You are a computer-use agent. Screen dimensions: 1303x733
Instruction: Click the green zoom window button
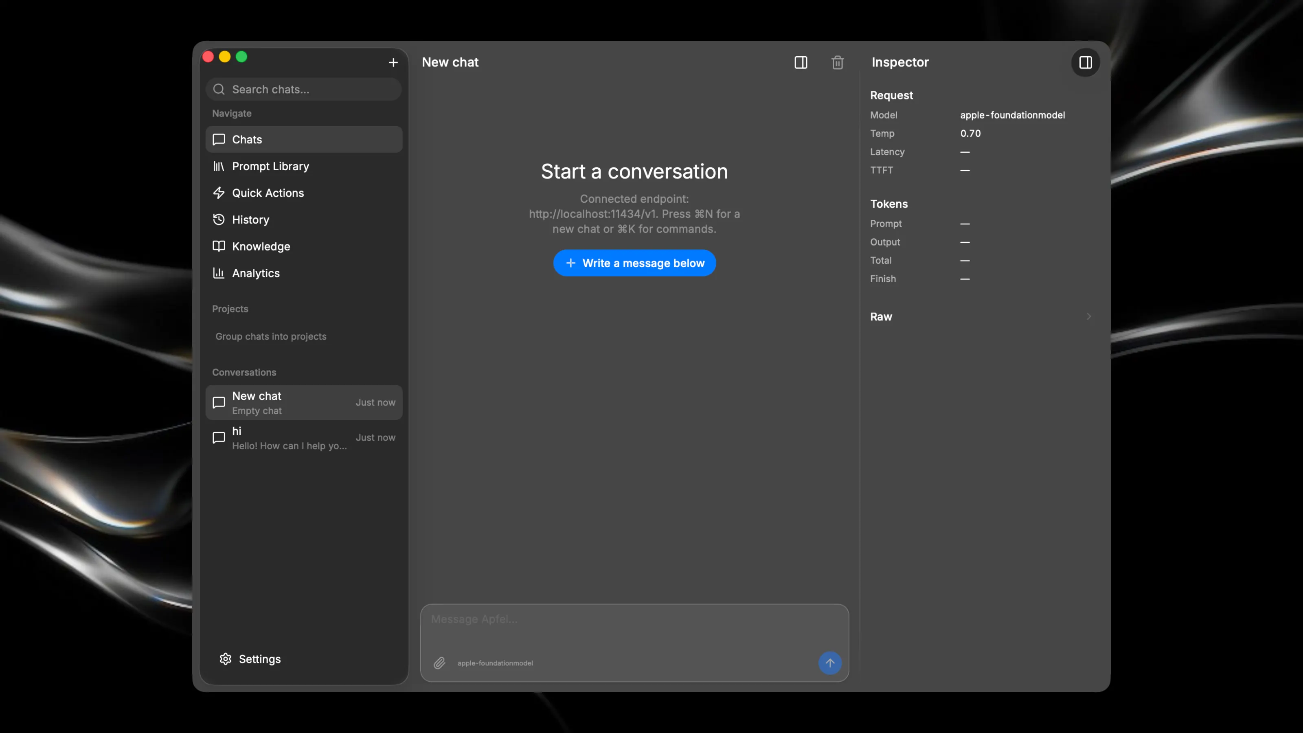click(x=242, y=57)
